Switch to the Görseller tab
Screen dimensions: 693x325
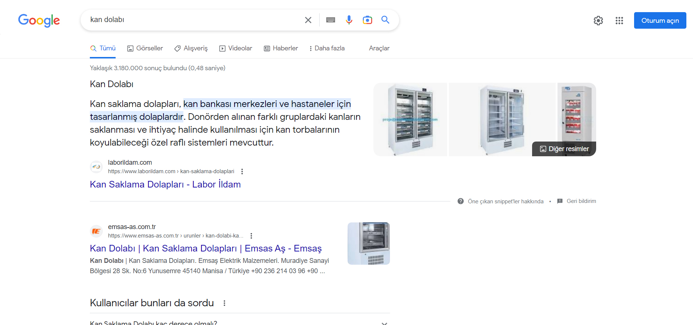click(x=145, y=48)
